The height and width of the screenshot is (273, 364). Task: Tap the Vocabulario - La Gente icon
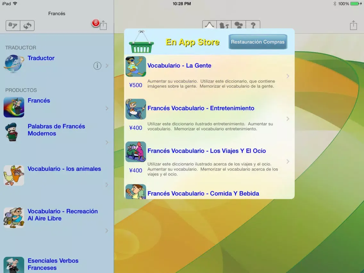[x=136, y=66]
